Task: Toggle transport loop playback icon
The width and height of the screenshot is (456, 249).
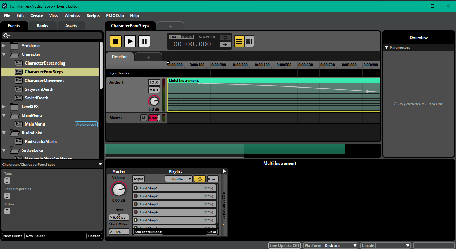Action: pyautogui.click(x=225, y=38)
